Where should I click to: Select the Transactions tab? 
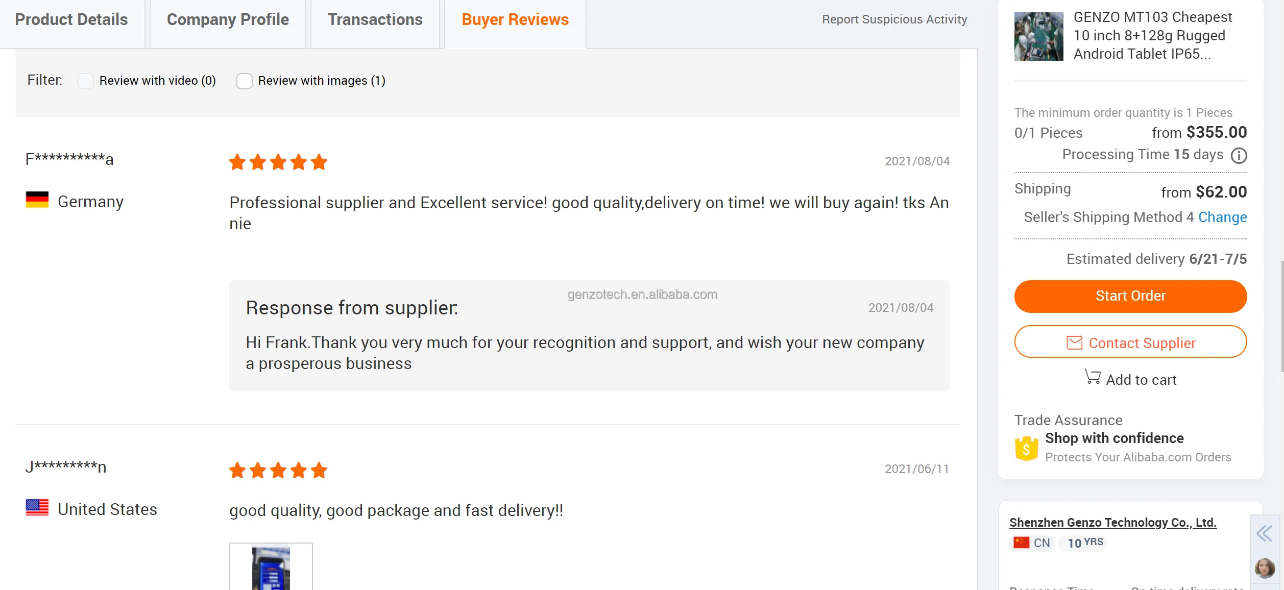coord(375,20)
